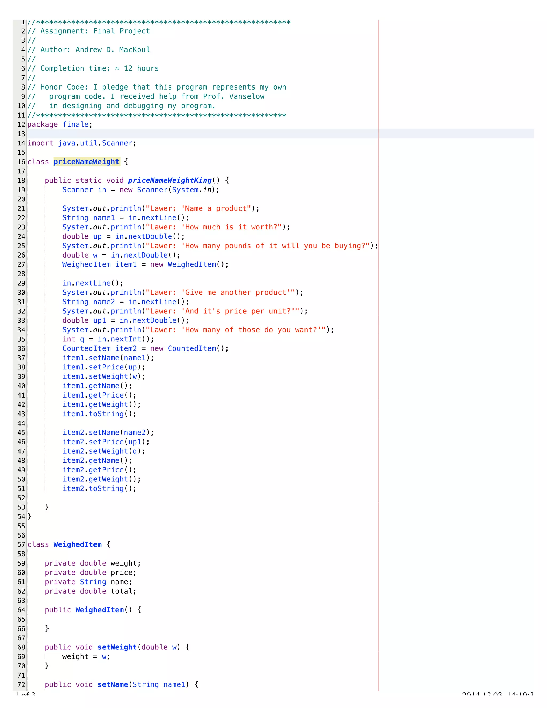Click line number 57 in the gutter

coord(21,544)
